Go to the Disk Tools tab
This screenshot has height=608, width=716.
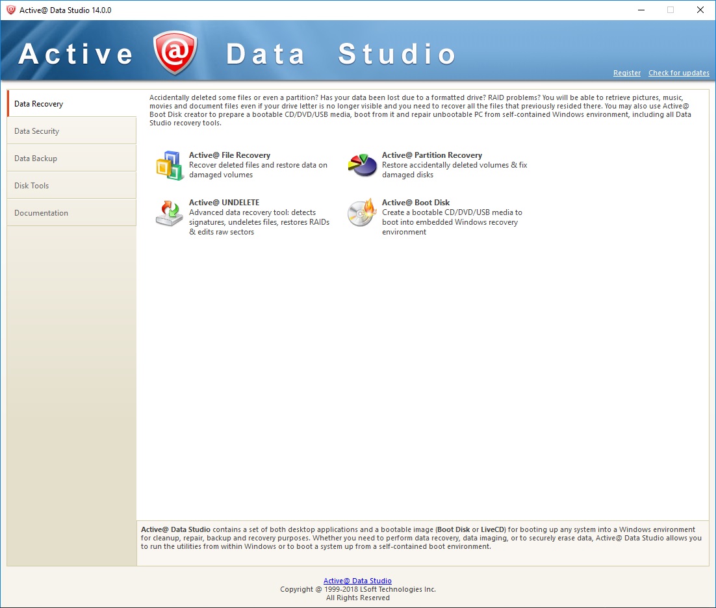pyautogui.click(x=71, y=186)
